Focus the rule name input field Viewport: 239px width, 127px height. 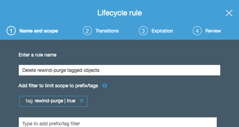click(119, 70)
